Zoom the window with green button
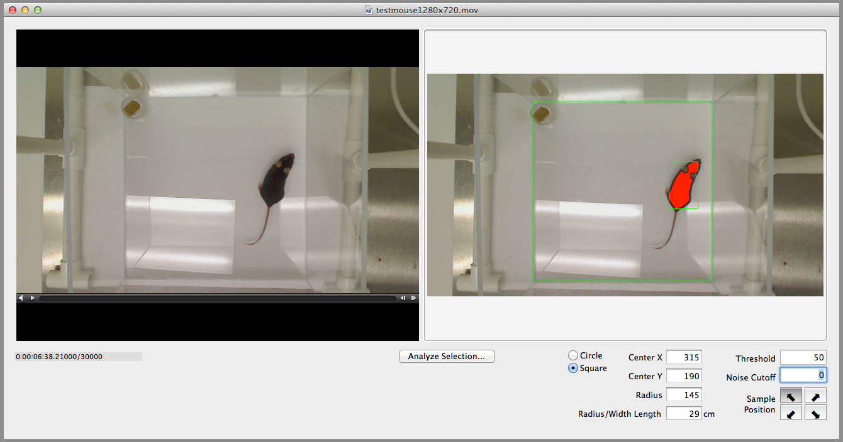The width and height of the screenshot is (843, 442). [38, 10]
